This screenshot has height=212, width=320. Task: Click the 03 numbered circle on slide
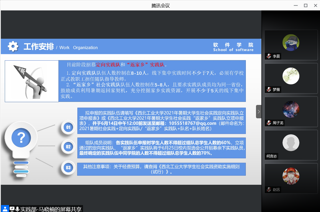pyautogui.click(x=68, y=168)
